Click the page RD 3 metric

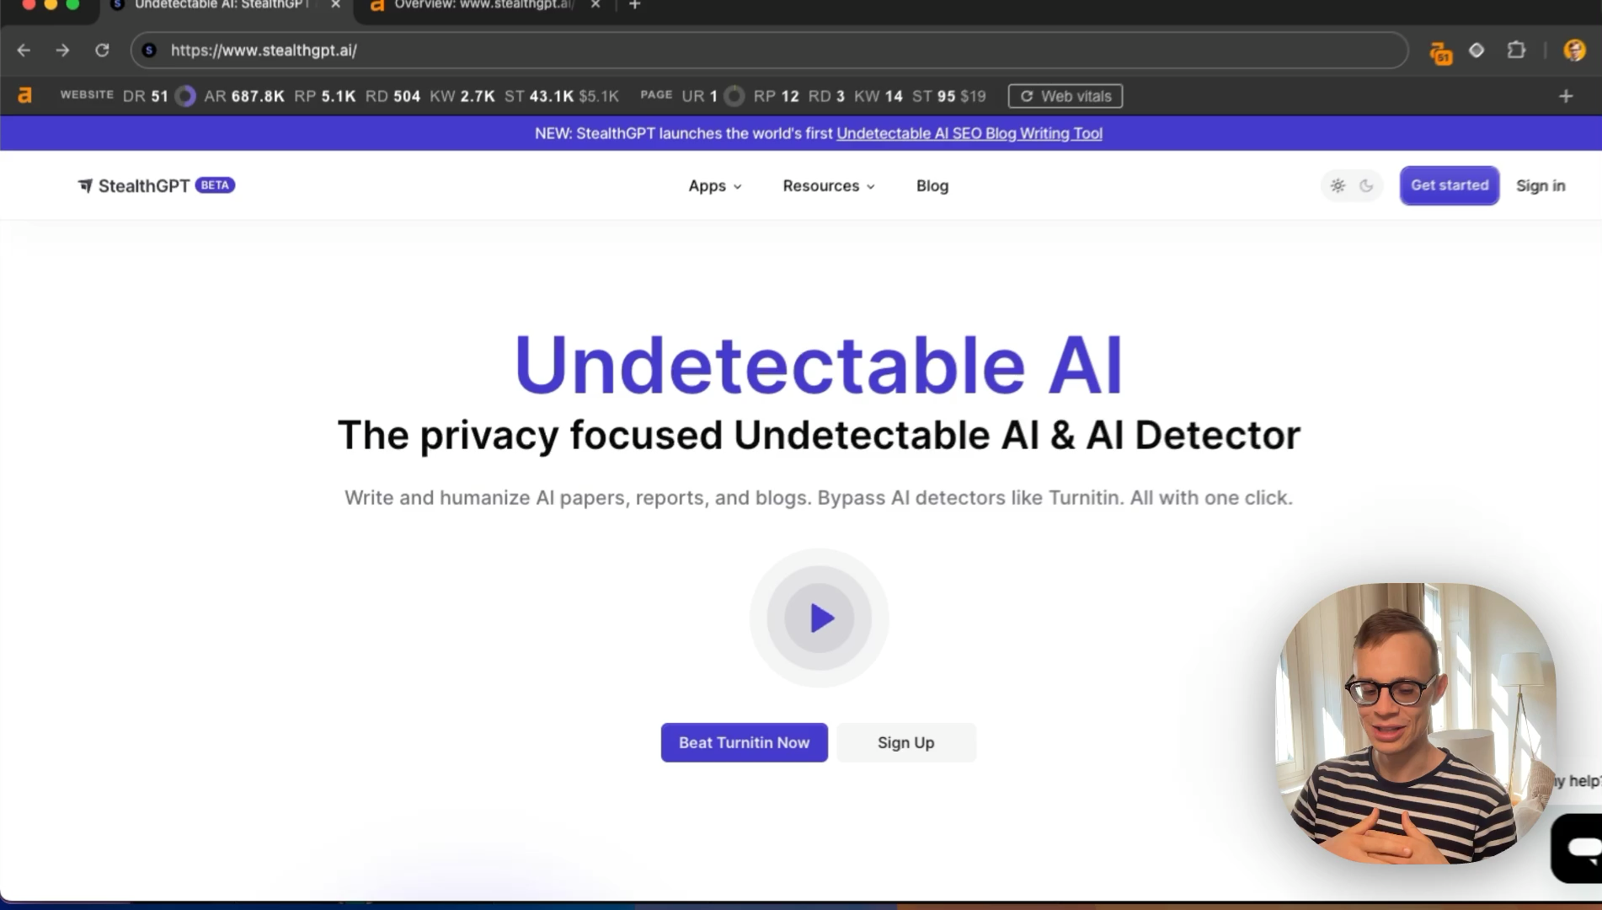[x=827, y=96]
